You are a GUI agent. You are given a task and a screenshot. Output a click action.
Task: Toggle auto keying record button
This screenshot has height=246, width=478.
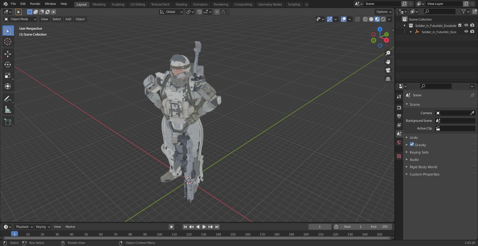click(171, 227)
